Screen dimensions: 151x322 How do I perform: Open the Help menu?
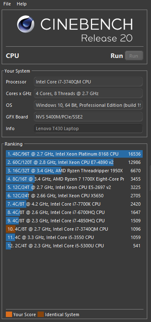coord(22,4)
